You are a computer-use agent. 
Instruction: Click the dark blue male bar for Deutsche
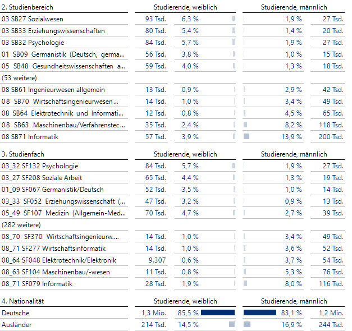[260, 312]
